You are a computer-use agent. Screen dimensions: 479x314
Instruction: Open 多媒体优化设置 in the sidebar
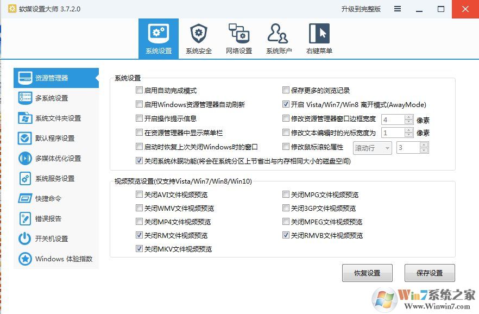click(x=24, y=158)
